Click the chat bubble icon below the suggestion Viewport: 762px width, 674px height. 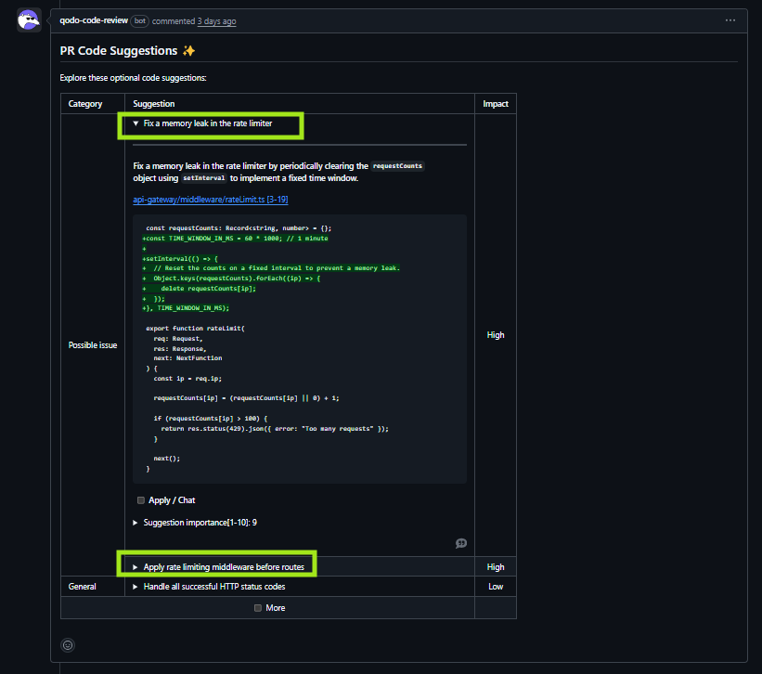461,543
